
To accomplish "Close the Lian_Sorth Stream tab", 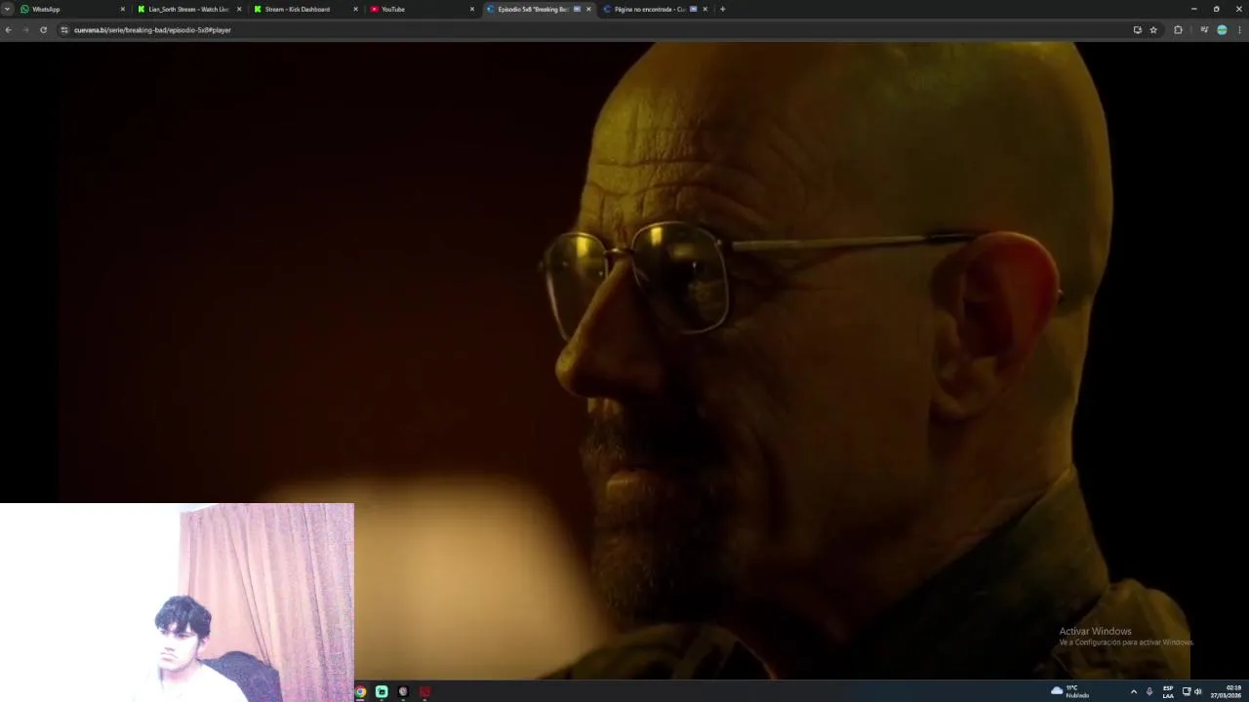I will click(x=239, y=9).
